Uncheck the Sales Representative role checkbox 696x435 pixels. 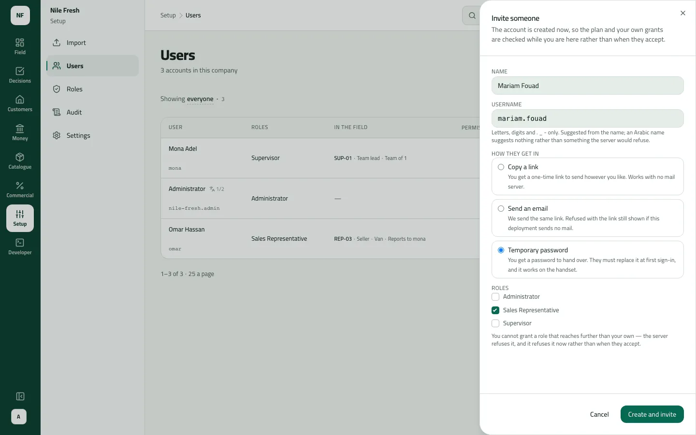tap(495, 310)
